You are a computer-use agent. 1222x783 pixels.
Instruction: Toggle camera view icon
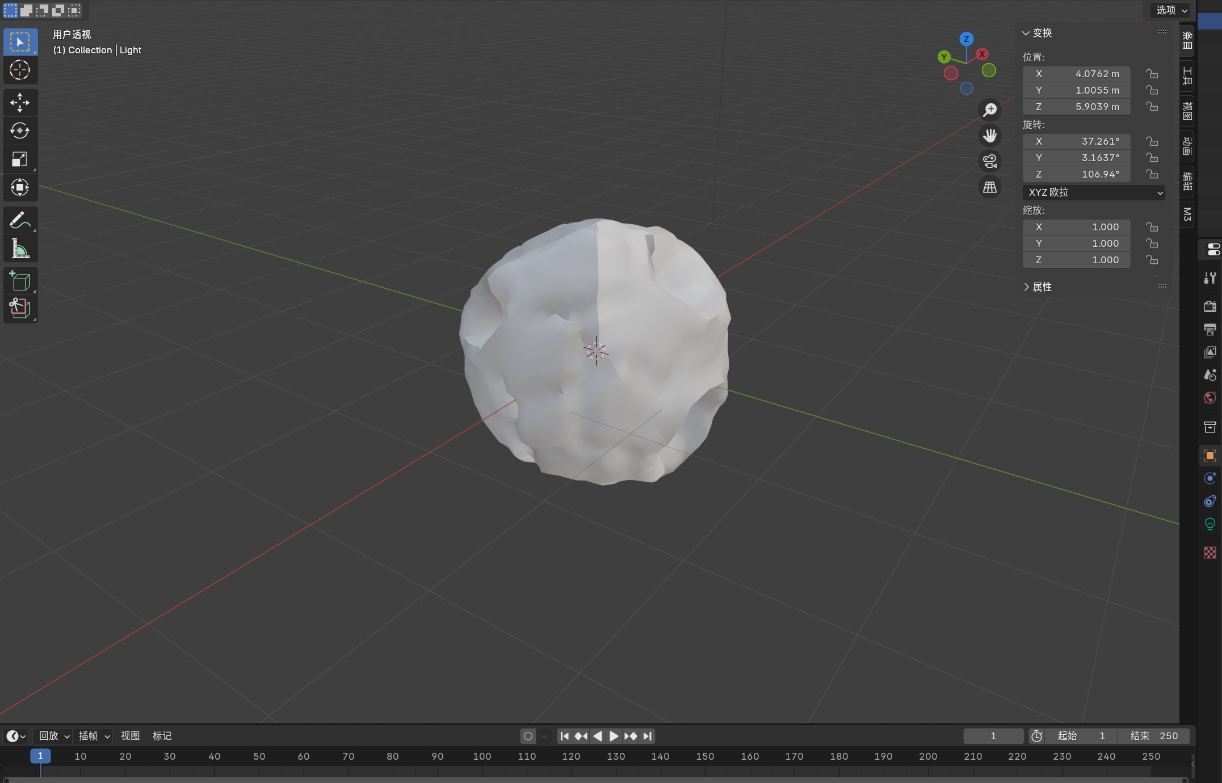coord(990,162)
